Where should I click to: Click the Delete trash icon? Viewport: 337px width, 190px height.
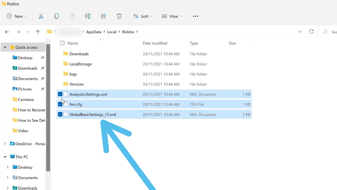[119, 16]
